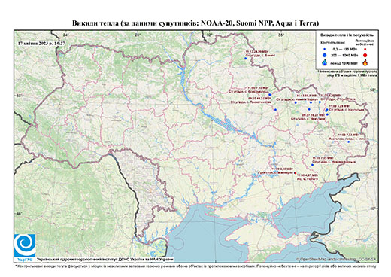Click the map title about NOAA-20 satellites
391x277 pixels.
[x=195, y=23]
